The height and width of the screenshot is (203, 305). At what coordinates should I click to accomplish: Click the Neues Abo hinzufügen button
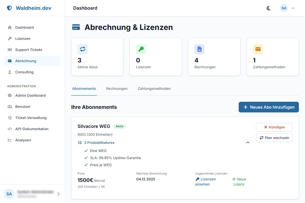269,107
